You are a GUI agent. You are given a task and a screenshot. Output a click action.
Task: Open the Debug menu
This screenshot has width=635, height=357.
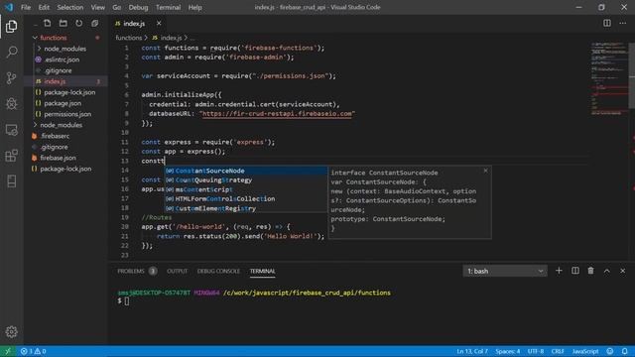pos(138,7)
